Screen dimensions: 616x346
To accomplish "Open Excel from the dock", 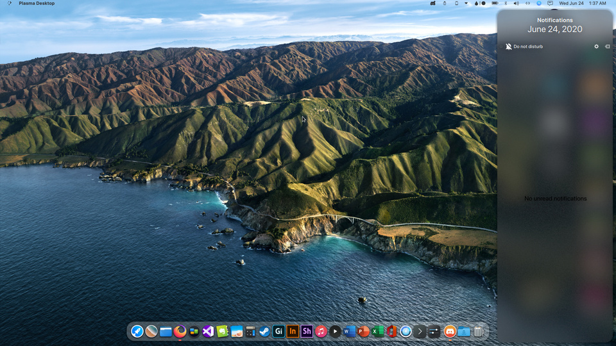I will point(377,331).
